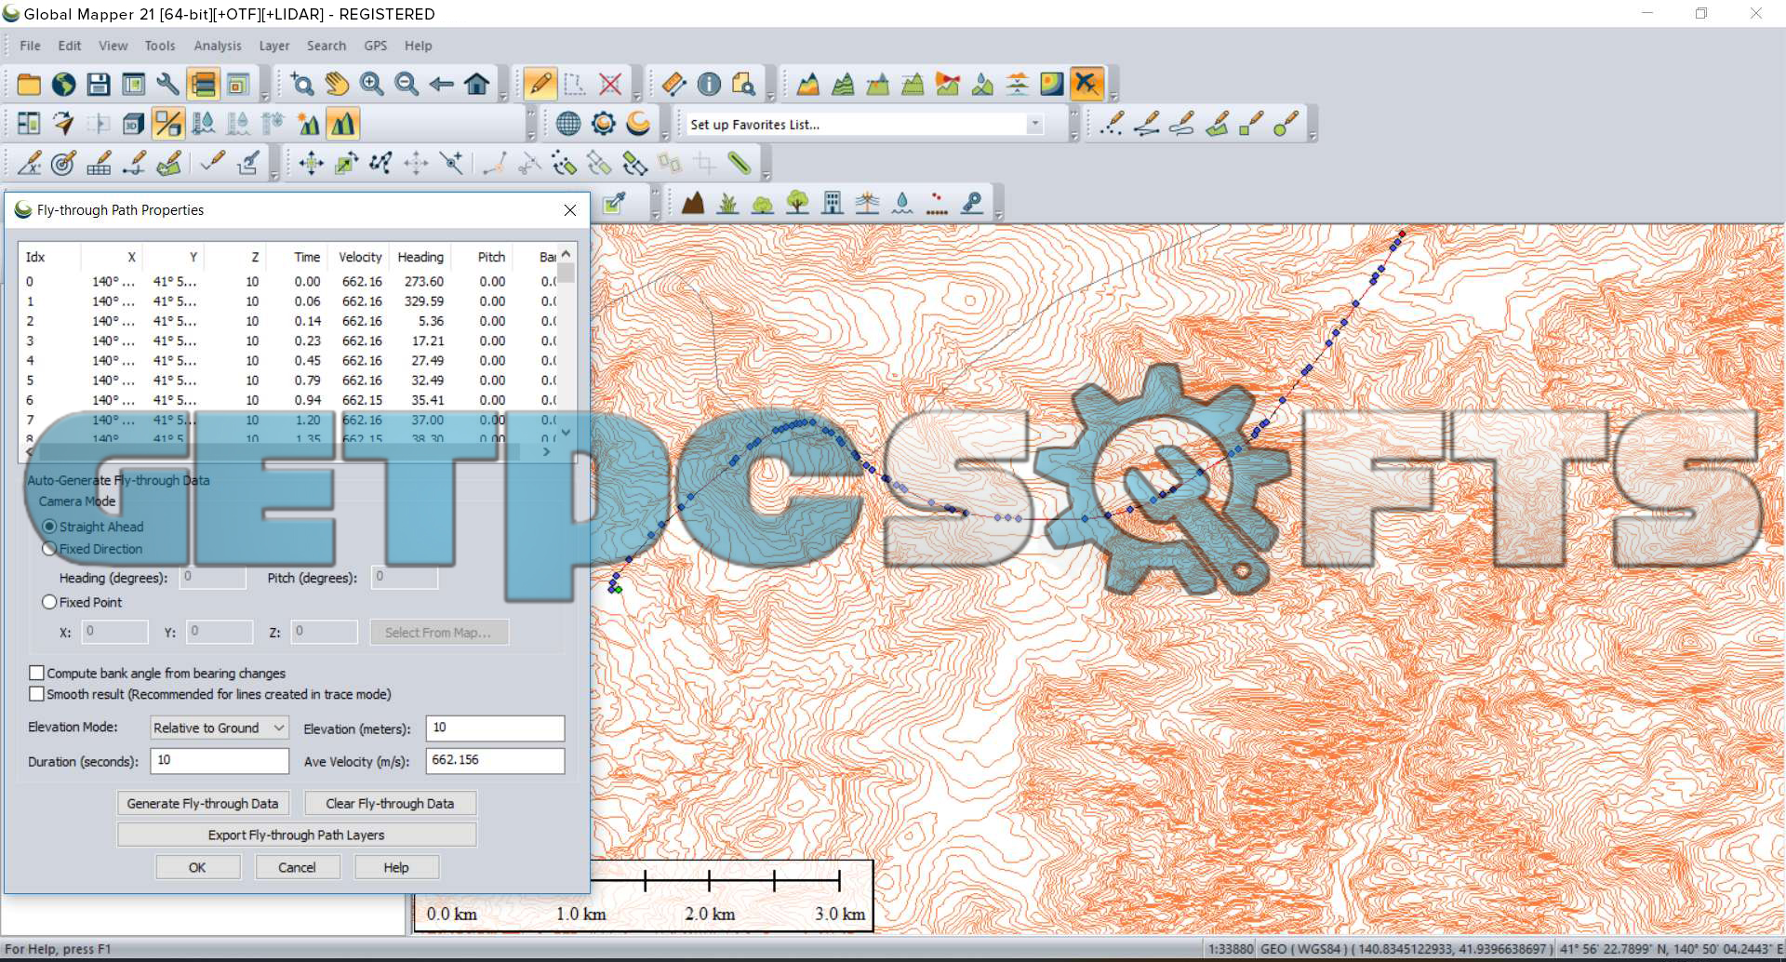The image size is (1786, 962).
Task: Click the building LiDAR classification icon
Action: coord(833,203)
